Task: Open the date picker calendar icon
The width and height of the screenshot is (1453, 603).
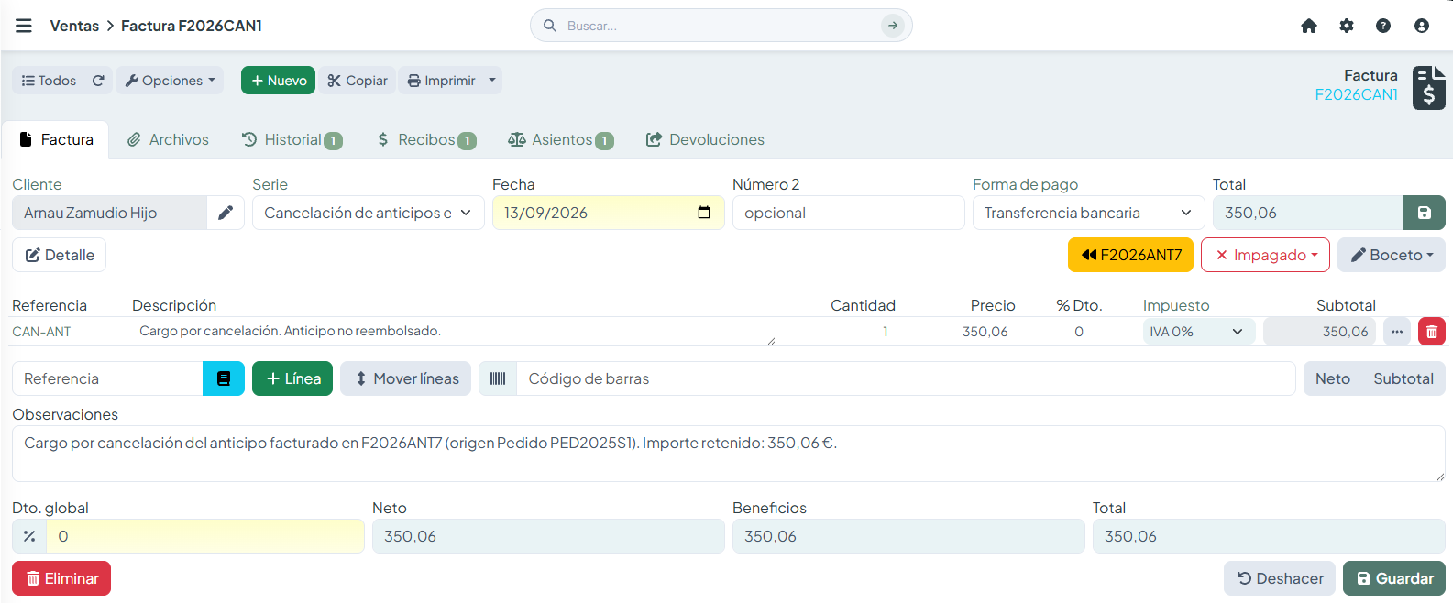Action: click(704, 213)
